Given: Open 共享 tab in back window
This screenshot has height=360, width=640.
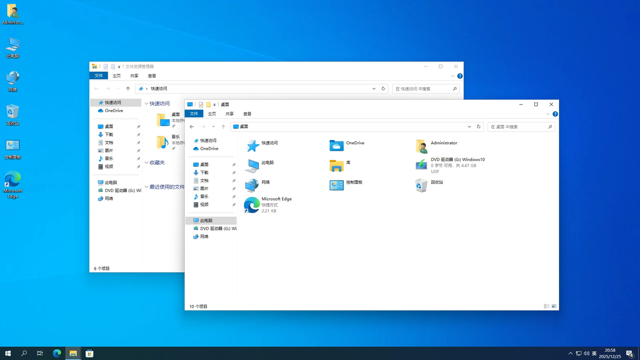Looking at the screenshot, I should point(134,76).
